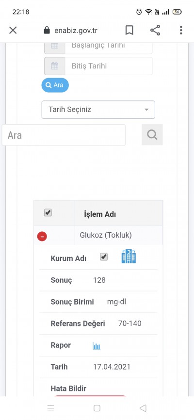Uncheck the Kurum Adı checkbox
This screenshot has width=194, height=420.
(x=104, y=257)
